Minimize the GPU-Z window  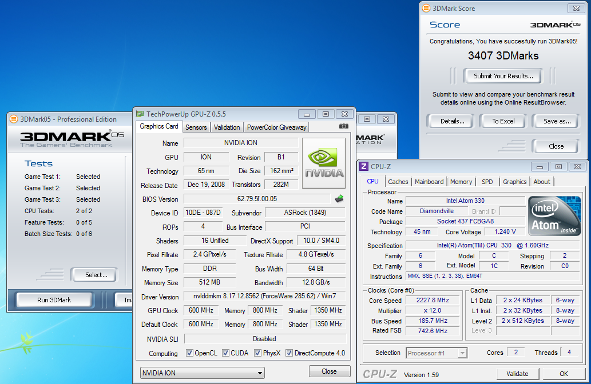307,114
